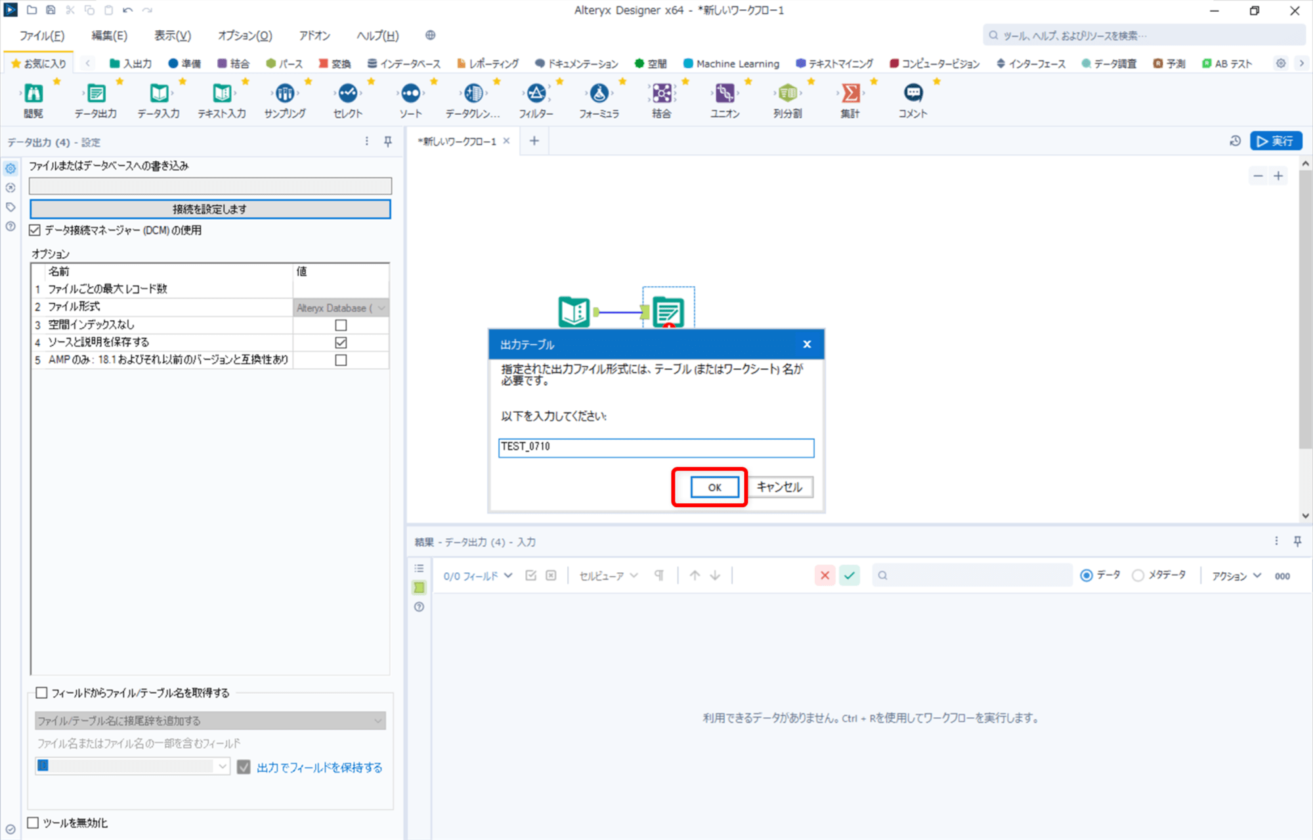Open ファイル形式 Alteryx Database dropdown
This screenshot has width=1313, height=840.
click(x=341, y=308)
